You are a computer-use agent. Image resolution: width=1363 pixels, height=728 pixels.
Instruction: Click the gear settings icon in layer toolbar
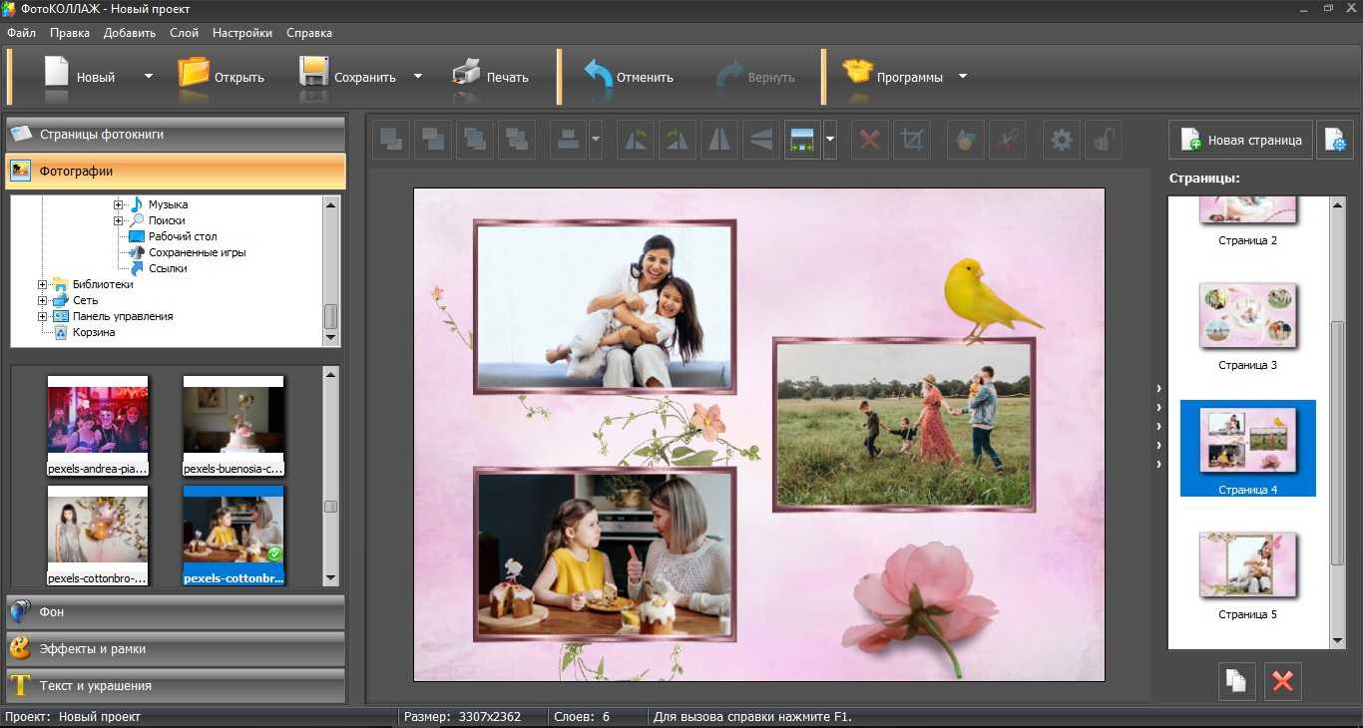click(x=1062, y=141)
